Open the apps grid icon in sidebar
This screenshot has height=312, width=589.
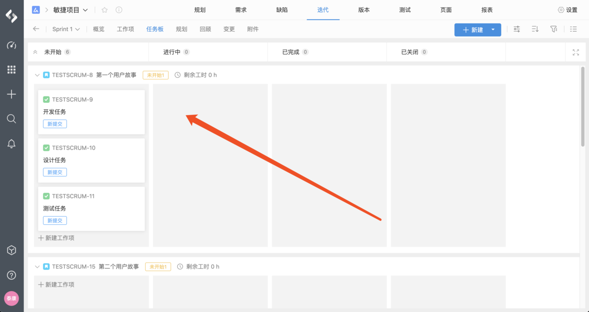click(11, 70)
